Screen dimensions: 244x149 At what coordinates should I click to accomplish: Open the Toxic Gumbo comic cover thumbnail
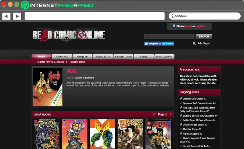click(x=131, y=134)
